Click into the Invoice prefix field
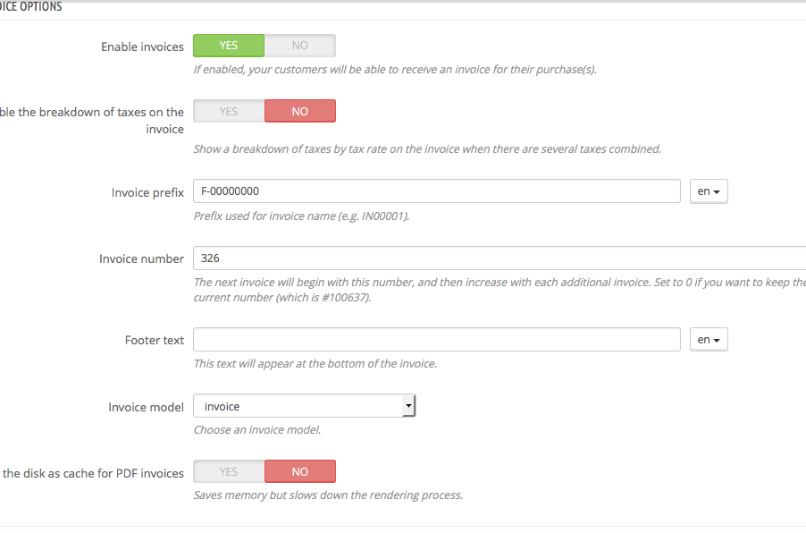Viewport: 806px width, 533px height. click(x=436, y=191)
